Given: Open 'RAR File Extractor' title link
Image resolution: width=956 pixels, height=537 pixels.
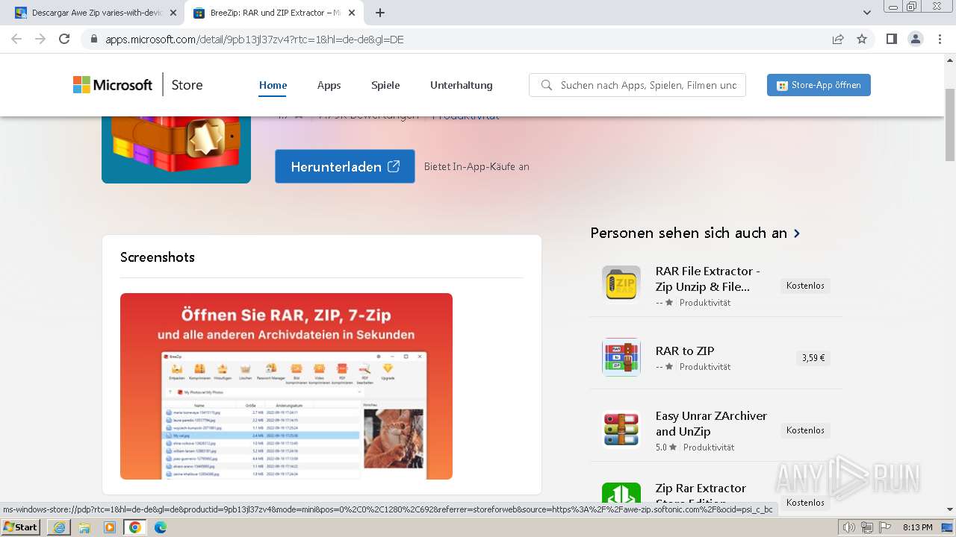Looking at the screenshot, I should (708, 279).
